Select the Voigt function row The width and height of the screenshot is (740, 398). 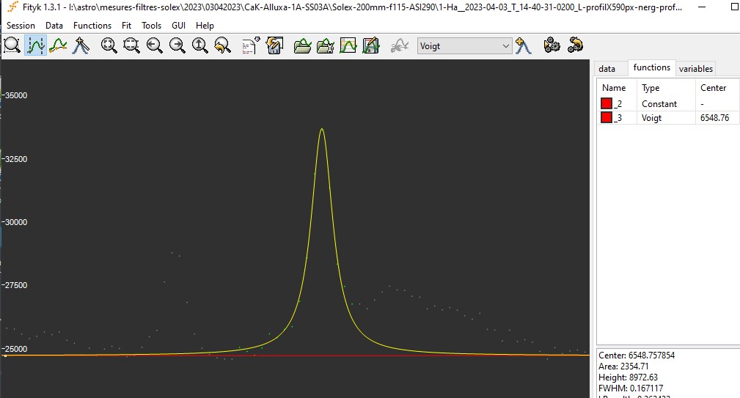click(x=668, y=118)
